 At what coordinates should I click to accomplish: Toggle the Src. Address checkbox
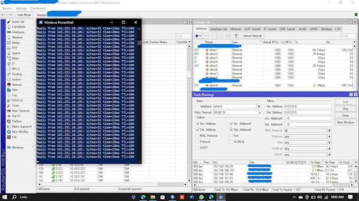point(197,124)
